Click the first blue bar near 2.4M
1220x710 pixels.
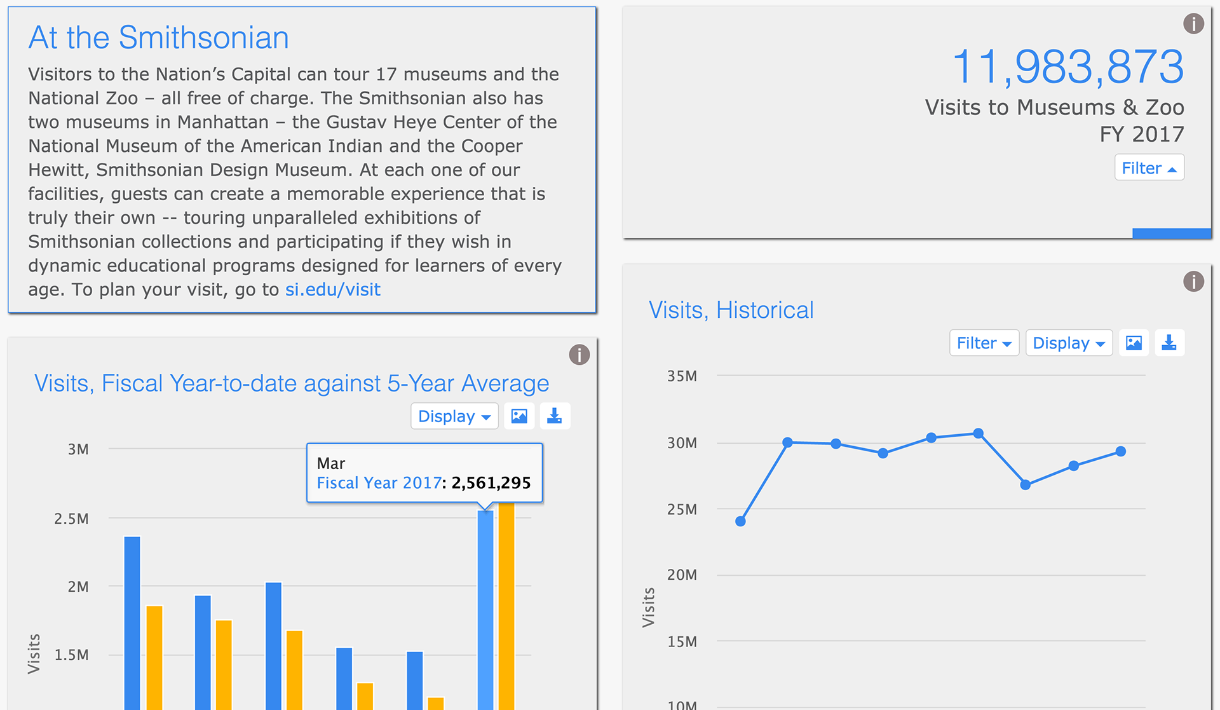pos(132,623)
